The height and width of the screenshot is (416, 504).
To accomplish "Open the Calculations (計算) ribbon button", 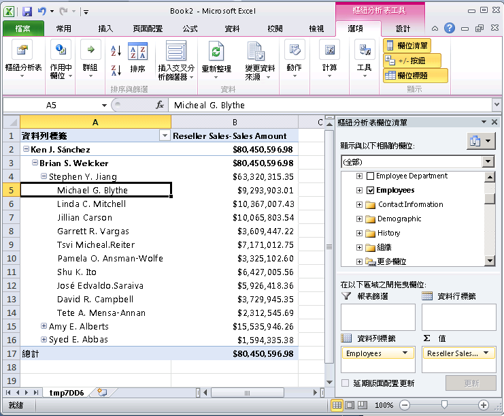I will (x=329, y=59).
